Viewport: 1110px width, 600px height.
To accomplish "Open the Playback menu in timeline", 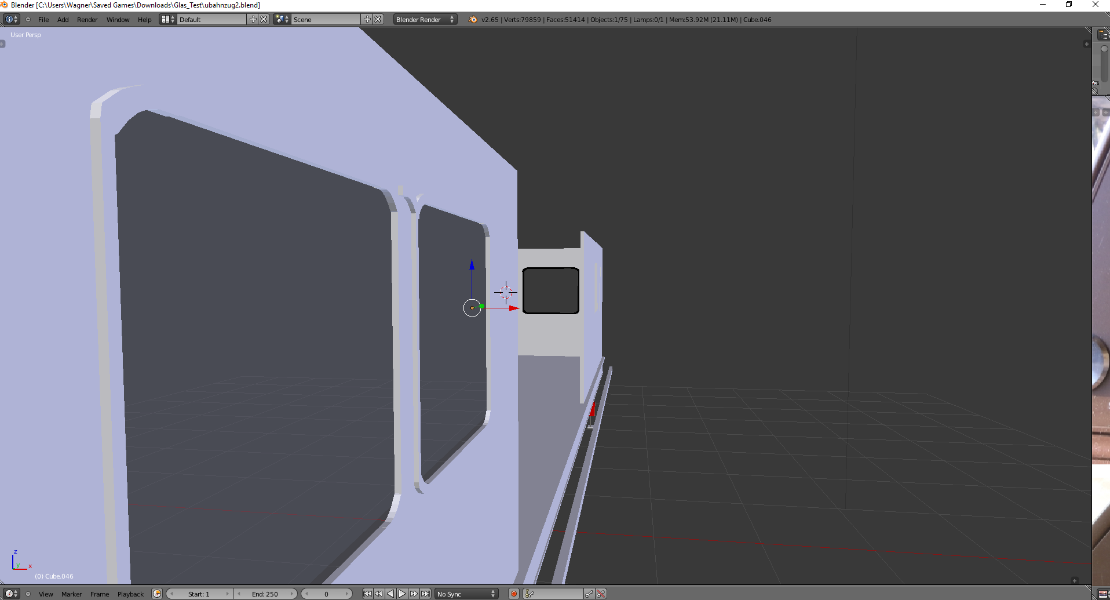I will [x=130, y=594].
